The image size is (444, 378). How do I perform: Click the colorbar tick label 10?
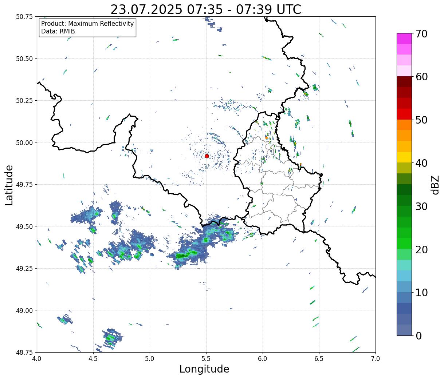421,293
